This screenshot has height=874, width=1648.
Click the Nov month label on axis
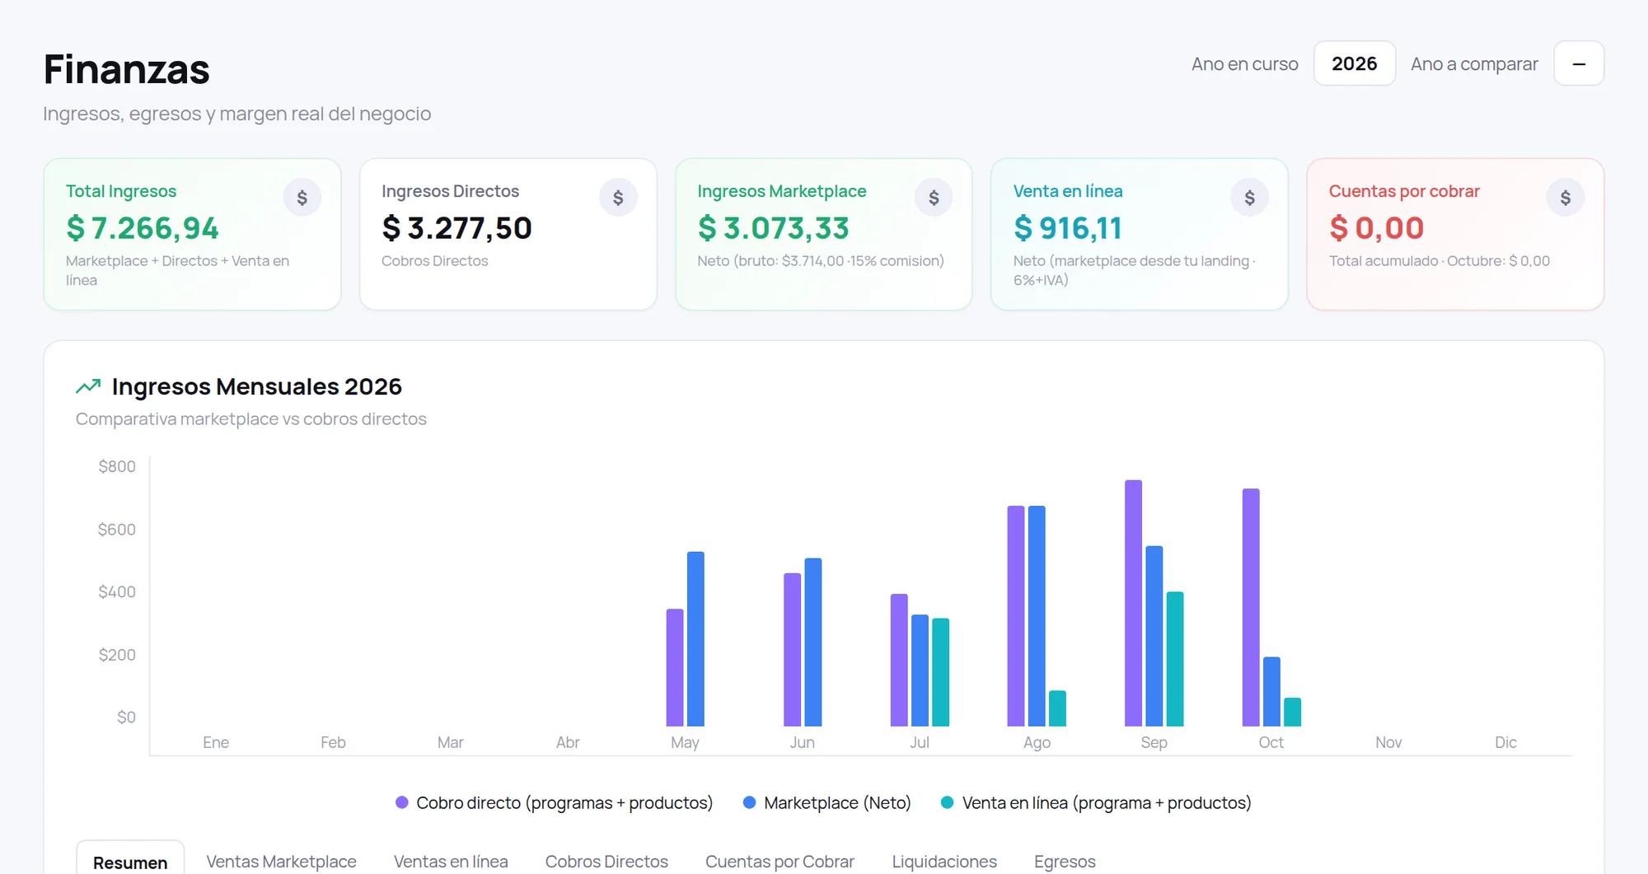(x=1388, y=742)
